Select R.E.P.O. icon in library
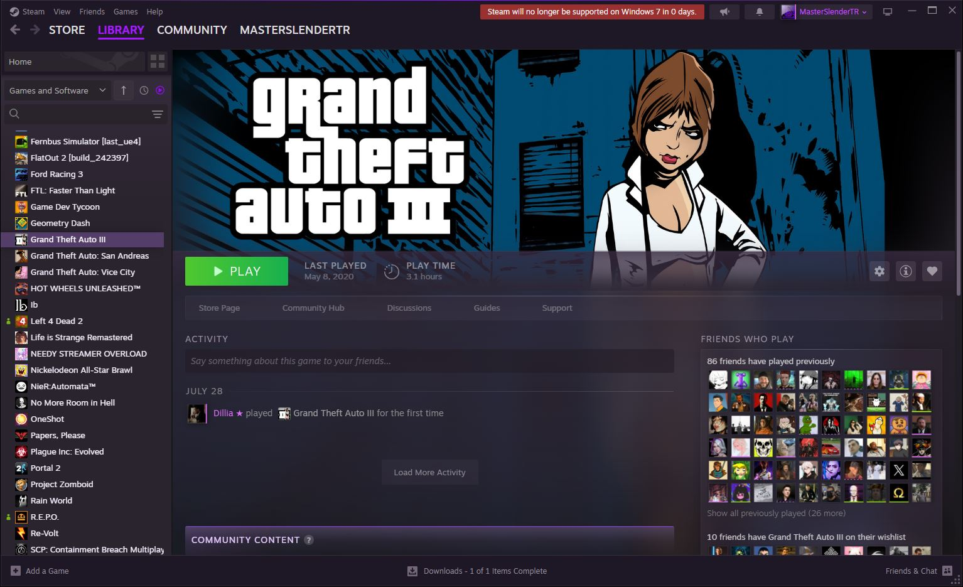Image resolution: width=963 pixels, height=587 pixels. coord(21,517)
